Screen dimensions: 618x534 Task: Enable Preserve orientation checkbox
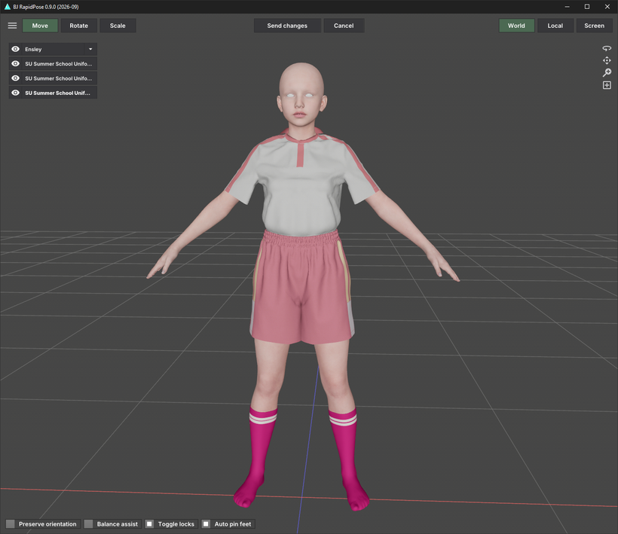pos(11,523)
